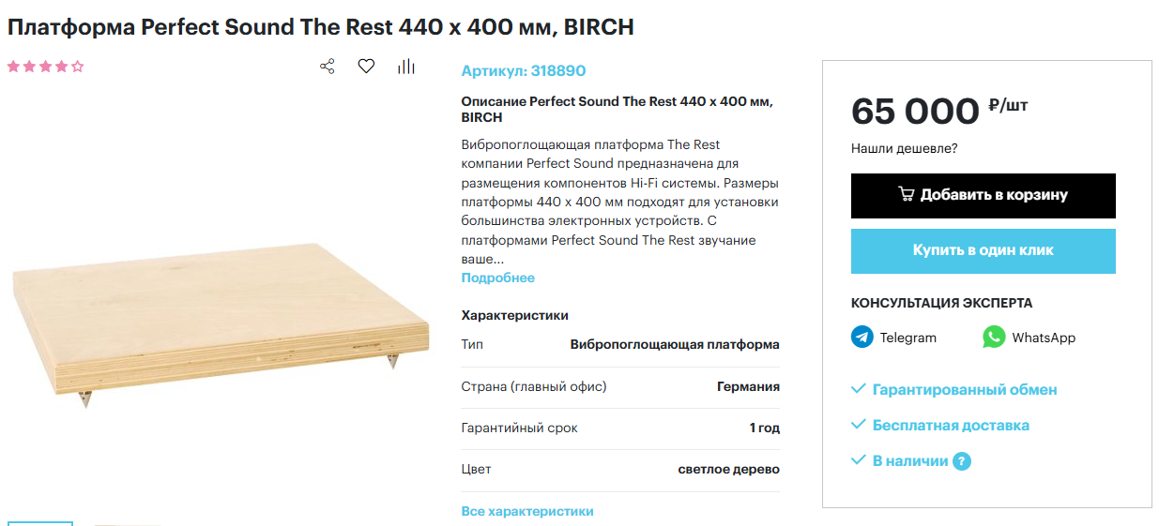The width and height of the screenshot is (1159, 526).
Task: Click the compare bars icon
Action: pyautogui.click(x=405, y=67)
